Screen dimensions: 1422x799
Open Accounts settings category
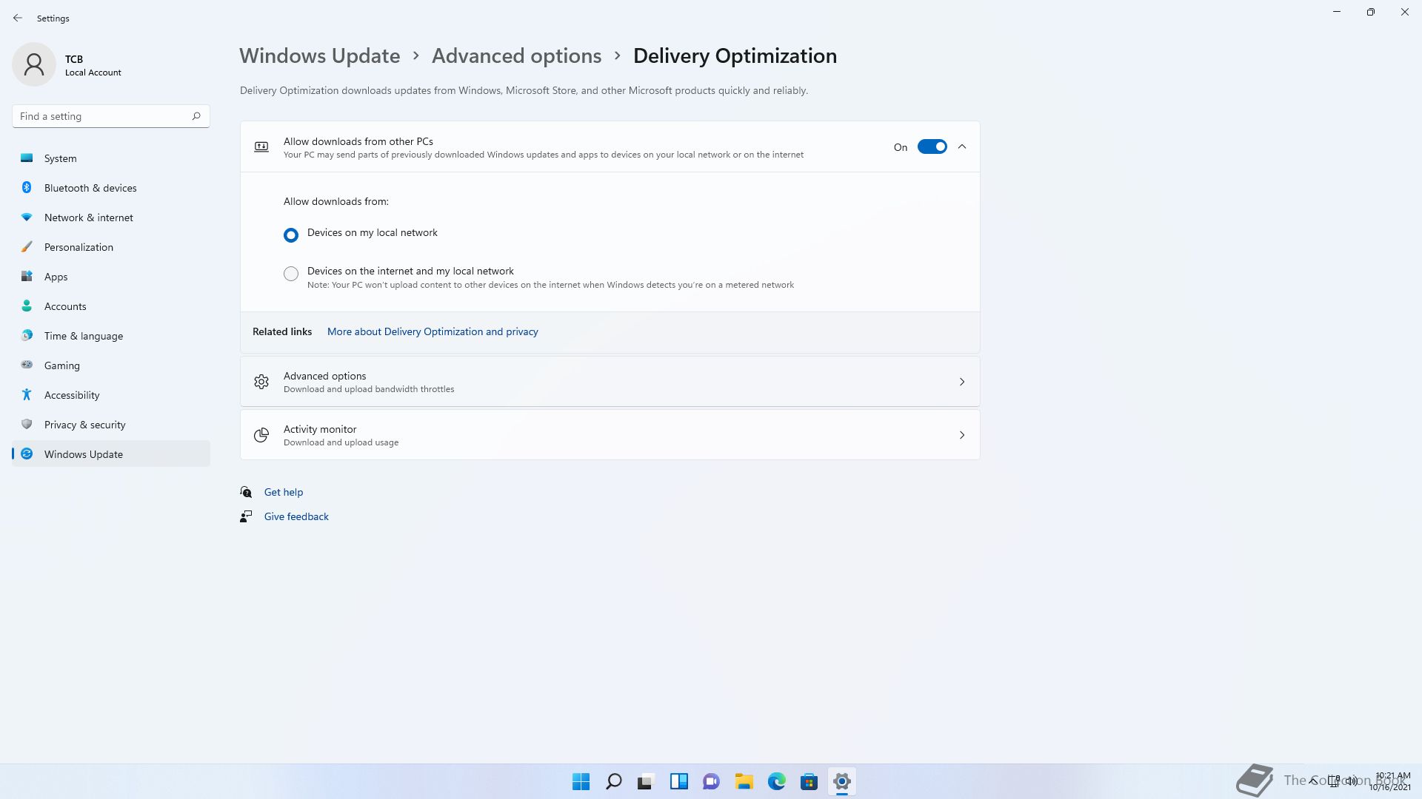coord(111,306)
